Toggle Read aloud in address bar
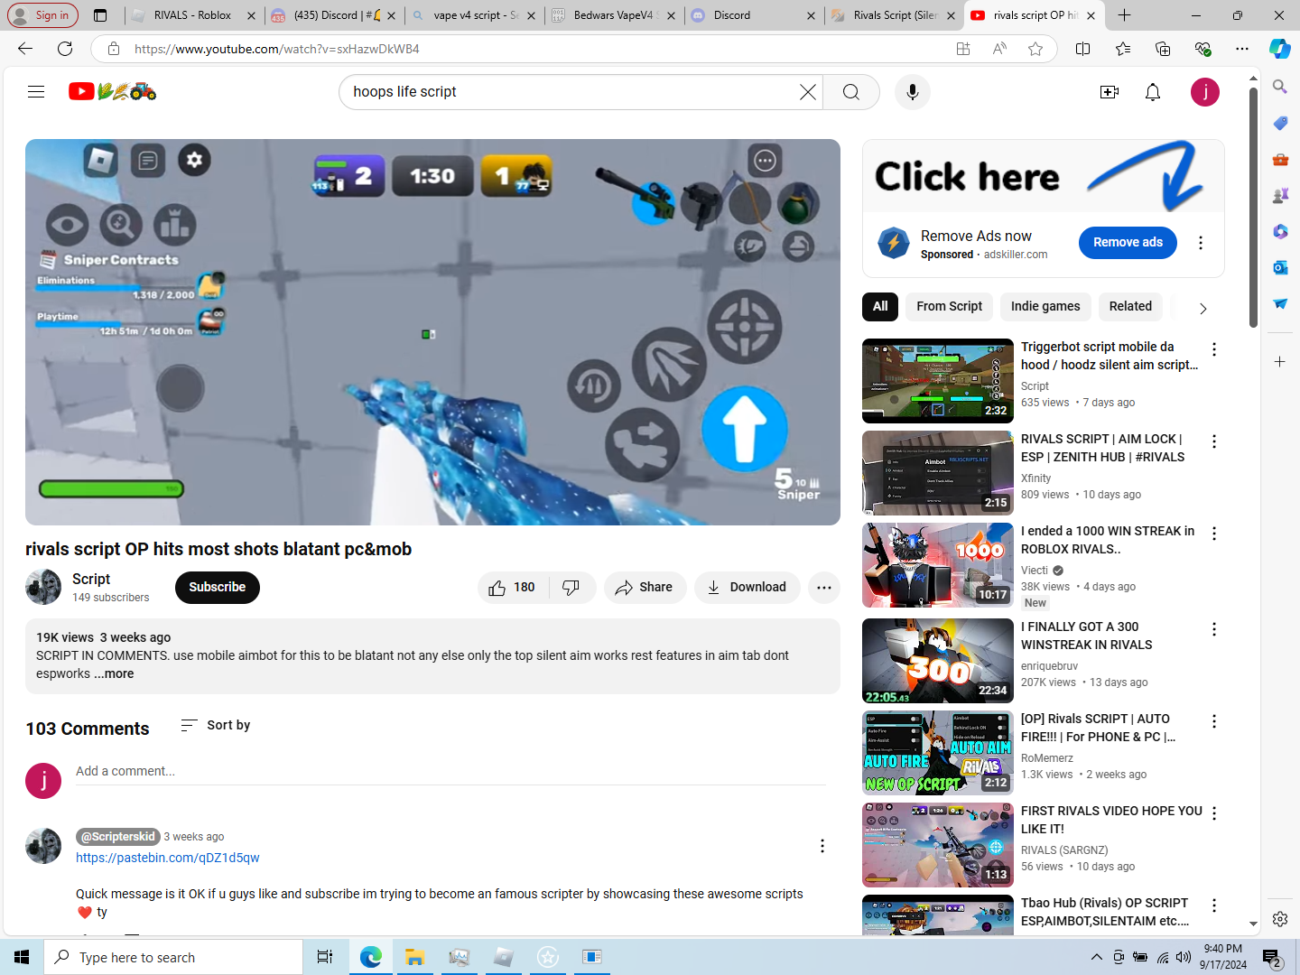 999,49
